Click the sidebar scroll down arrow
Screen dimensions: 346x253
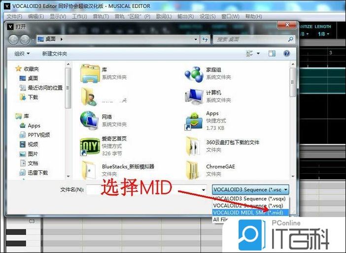coord(68,176)
